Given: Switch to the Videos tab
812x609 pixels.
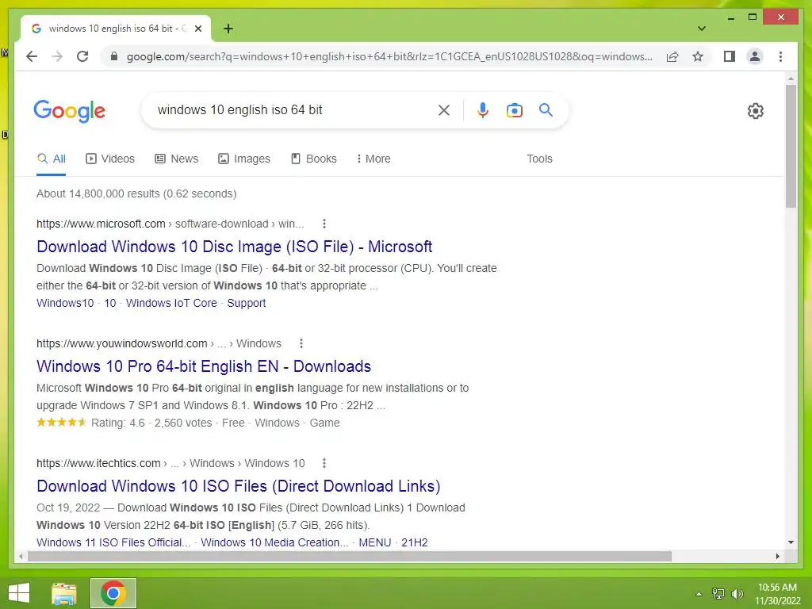Looking at the screenshot, I should click(109, 159).
